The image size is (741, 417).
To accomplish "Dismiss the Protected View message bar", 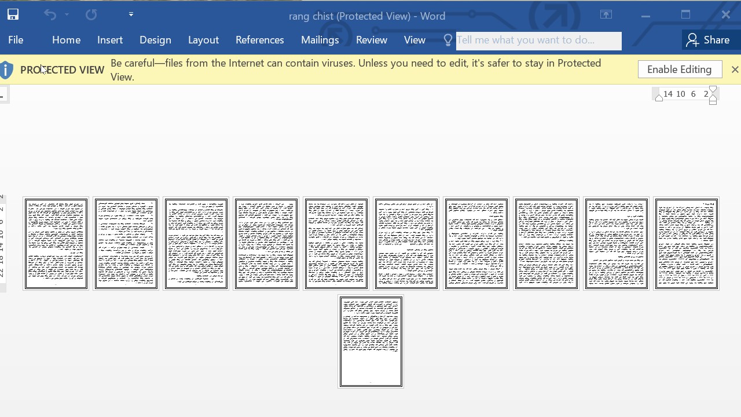I will (735, 69).
